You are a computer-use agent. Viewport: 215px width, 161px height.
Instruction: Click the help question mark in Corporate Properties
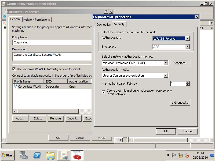pos(106,12)
